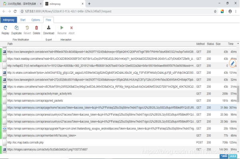Viewport: 240px width, 159px height.
Task: Switch to the Start tab
Action: click(x=23, y=20)
